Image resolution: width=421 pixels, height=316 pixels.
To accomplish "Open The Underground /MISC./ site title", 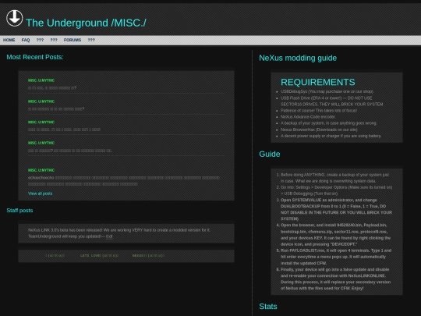I will (x=86, y=23).
